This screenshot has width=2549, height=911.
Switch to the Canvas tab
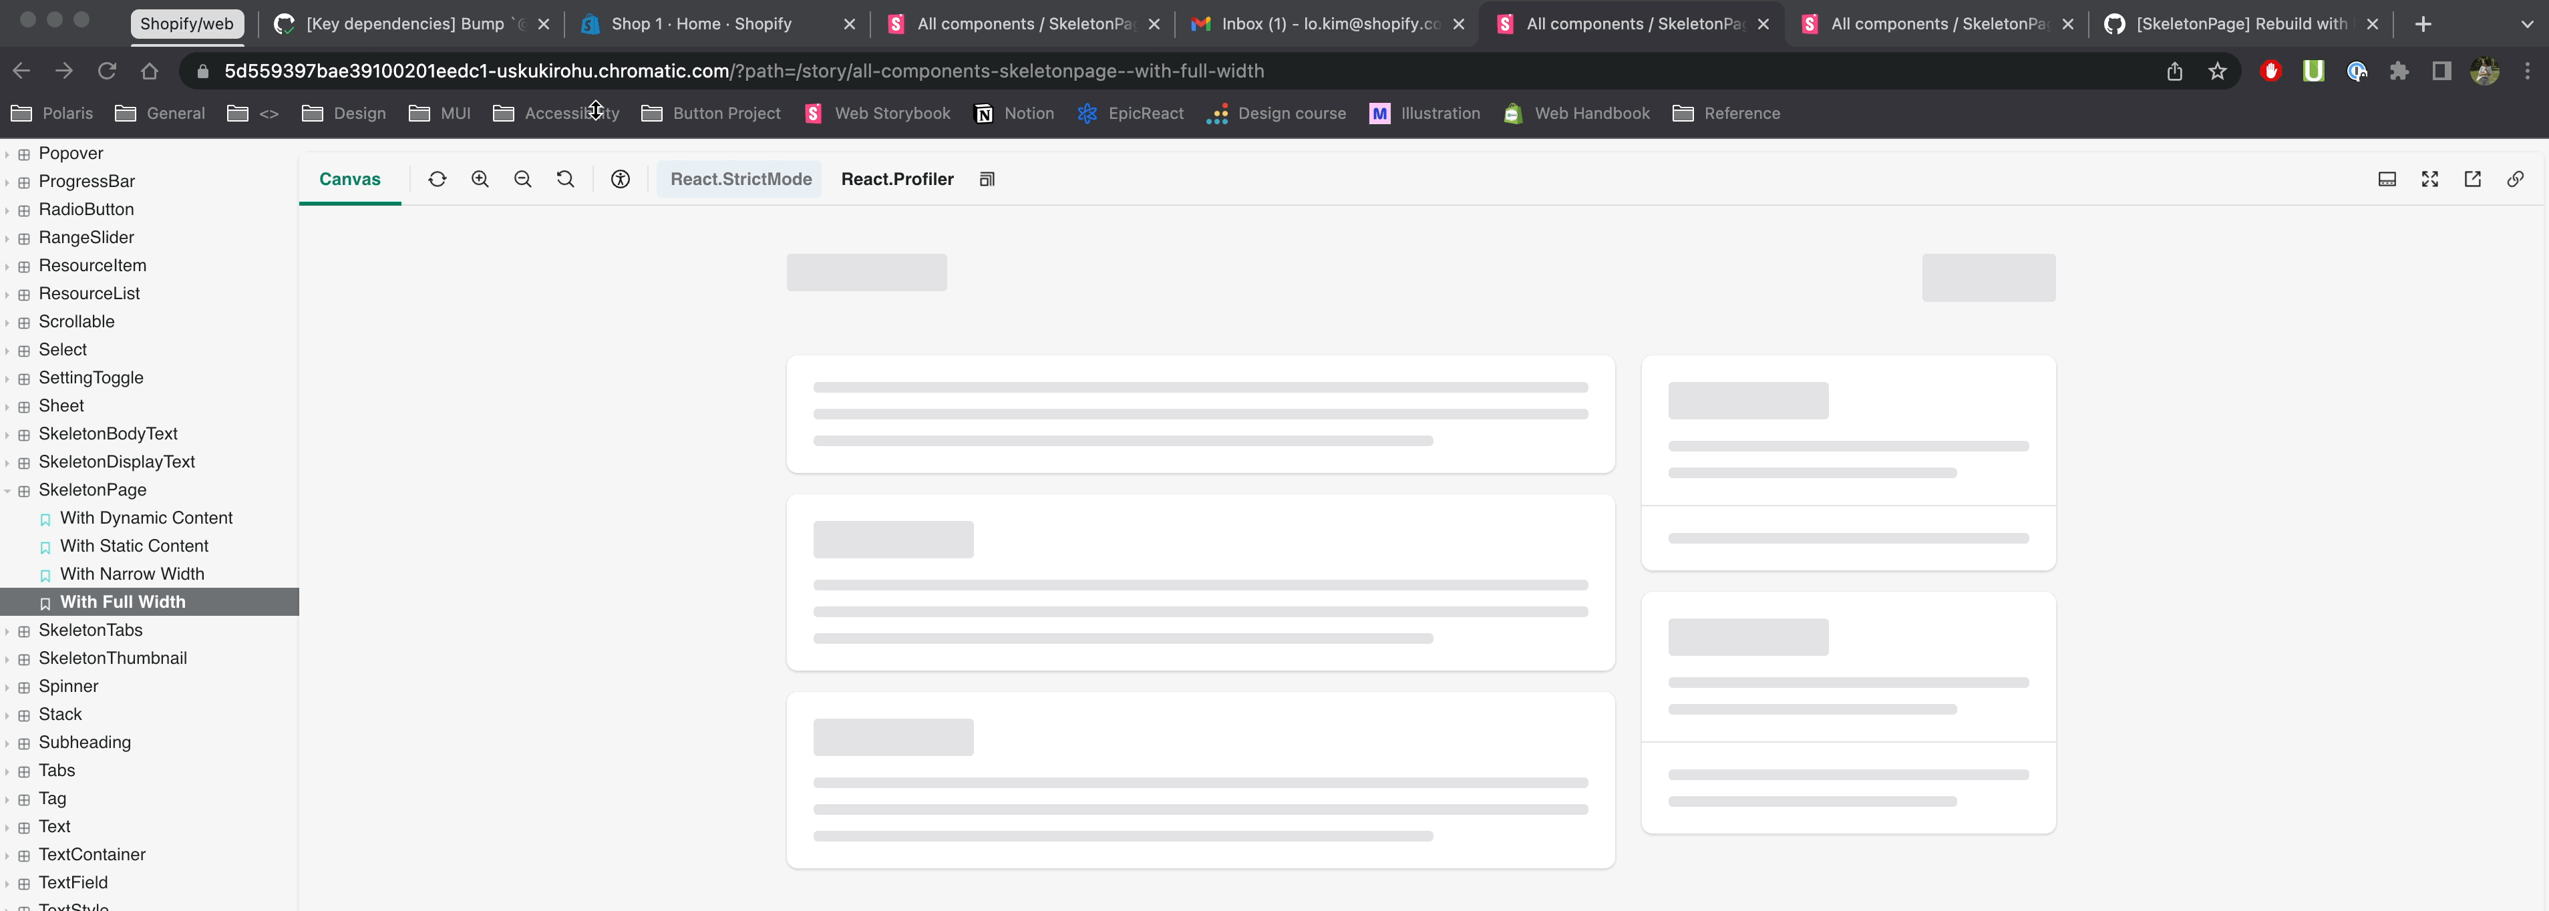[x=349, y=179]
